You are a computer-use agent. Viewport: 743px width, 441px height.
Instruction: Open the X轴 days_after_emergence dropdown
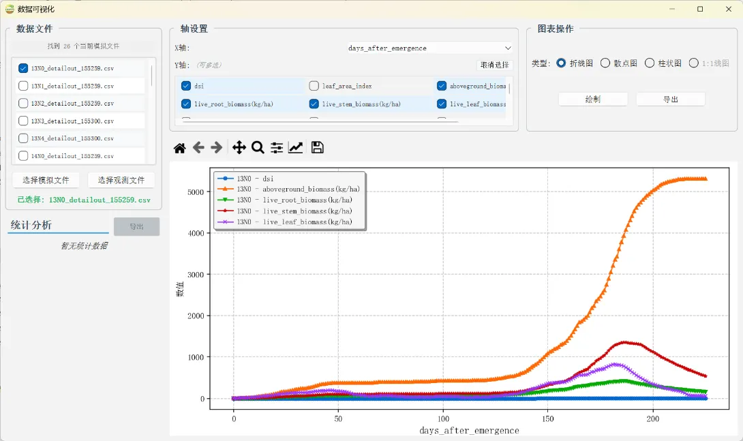[430, 48]
